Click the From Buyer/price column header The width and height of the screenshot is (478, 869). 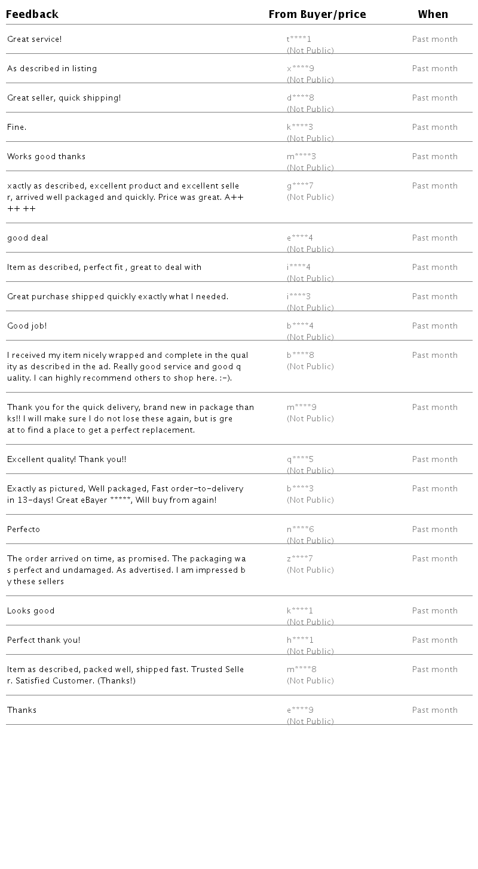tap(317, 14)
